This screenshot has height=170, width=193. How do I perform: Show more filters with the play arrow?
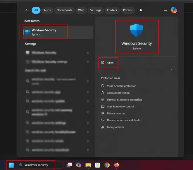141,10
